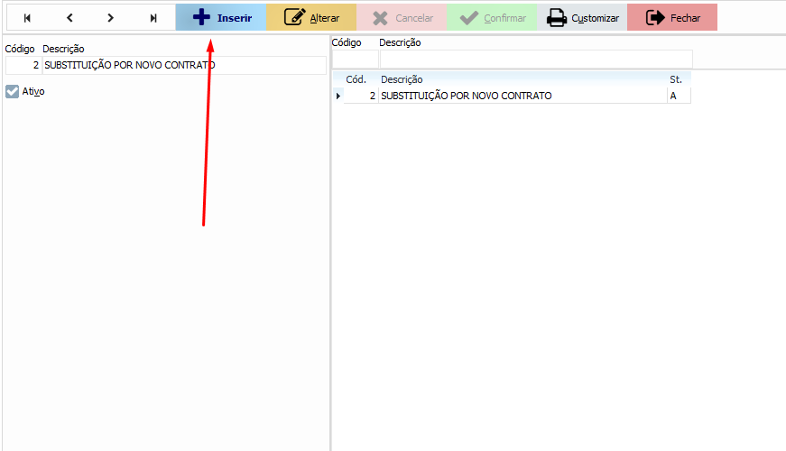The width and height of the screenshot is (786, 451).
Task: Go to the first record
Action: click(27, 18)
